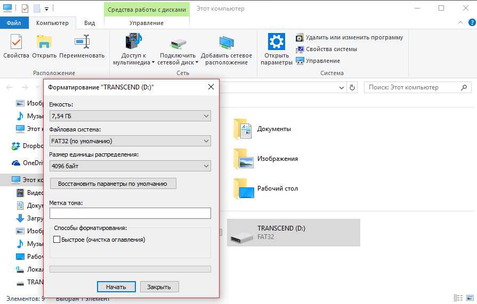Open quick access toolbar customize arrow
Image resolution: width=477 pixels, height=304 pixels.
click(46, 9)
